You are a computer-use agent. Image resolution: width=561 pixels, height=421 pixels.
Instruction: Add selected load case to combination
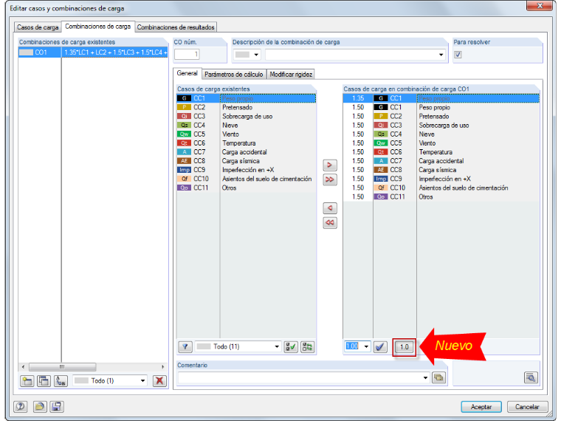pos(329,165)
